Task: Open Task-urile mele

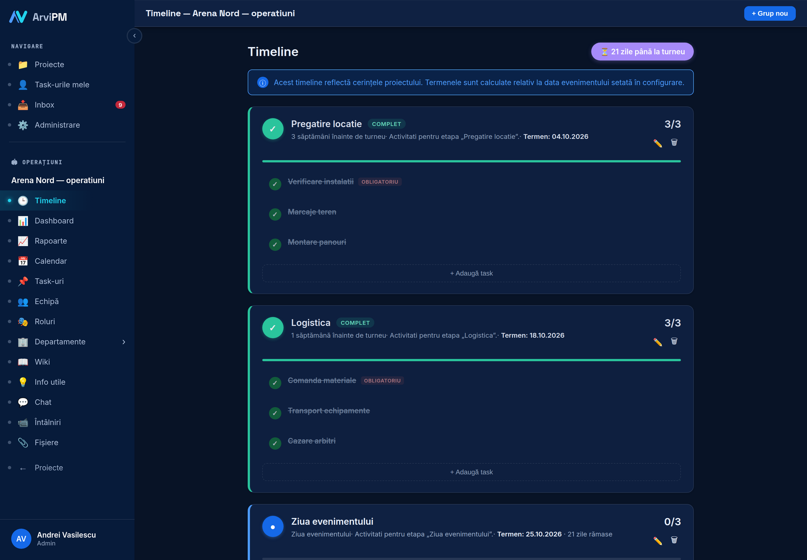Action: (68, 85)
